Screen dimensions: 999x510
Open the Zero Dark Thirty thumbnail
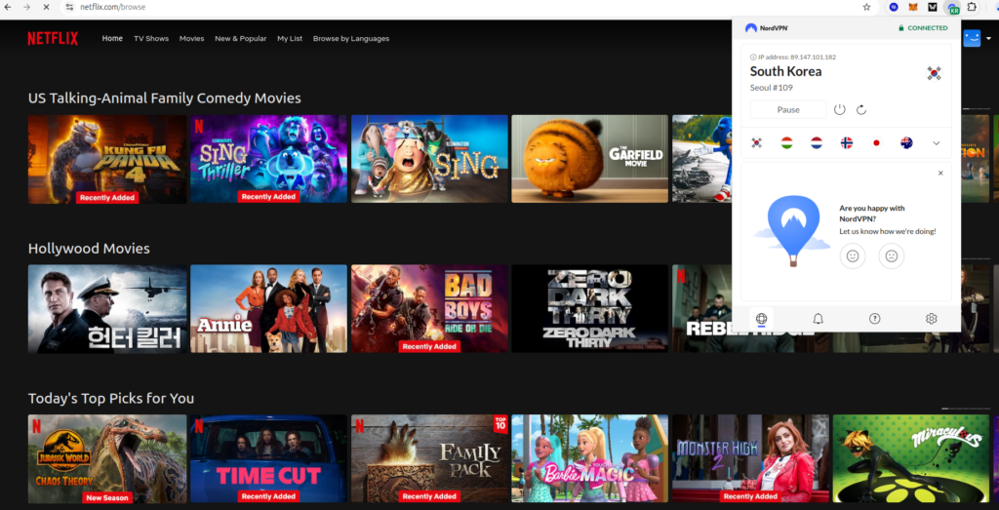point(590,309)
